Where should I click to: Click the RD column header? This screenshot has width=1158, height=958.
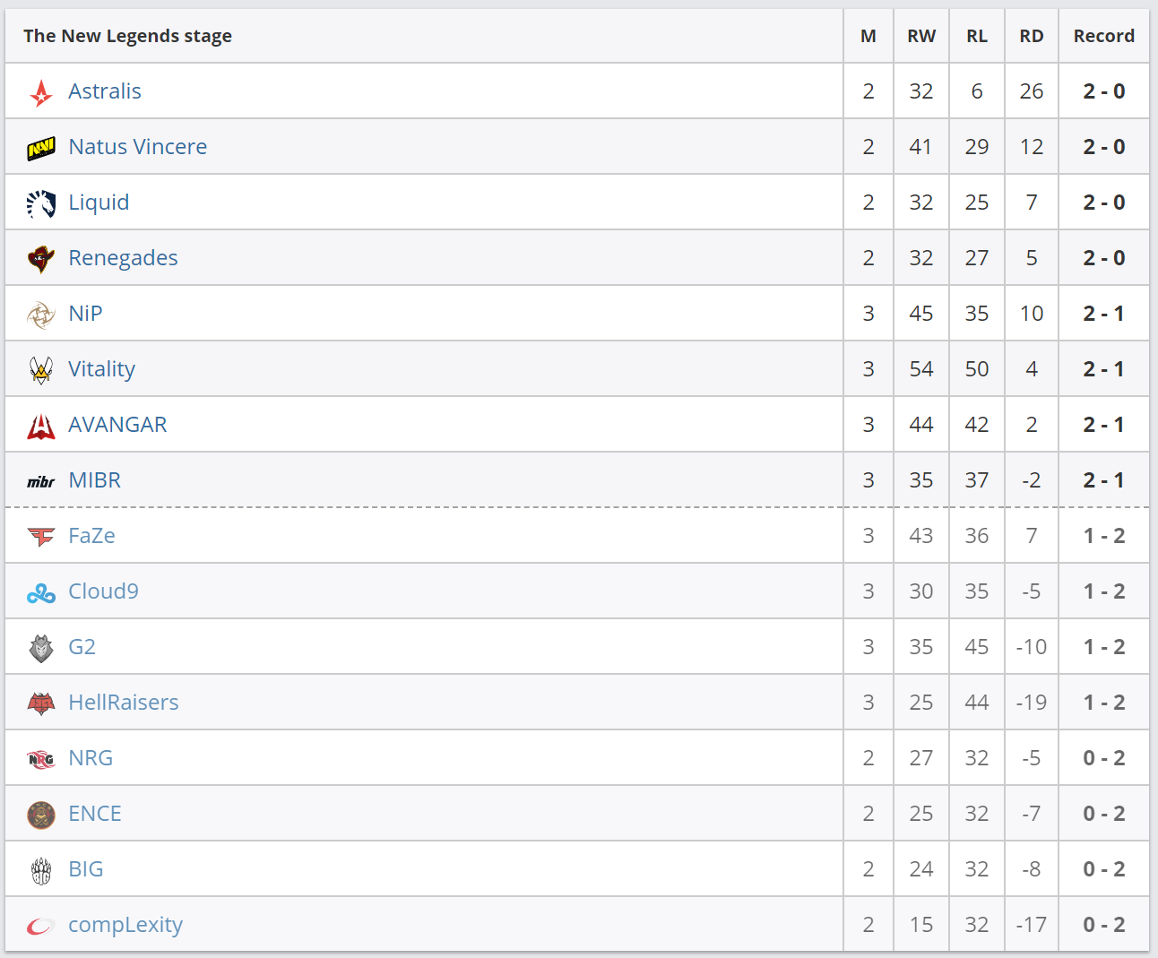coord(1031,36)
